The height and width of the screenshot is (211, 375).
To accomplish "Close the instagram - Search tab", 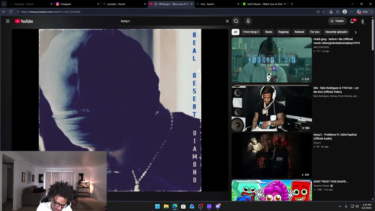I will point(52,4).
